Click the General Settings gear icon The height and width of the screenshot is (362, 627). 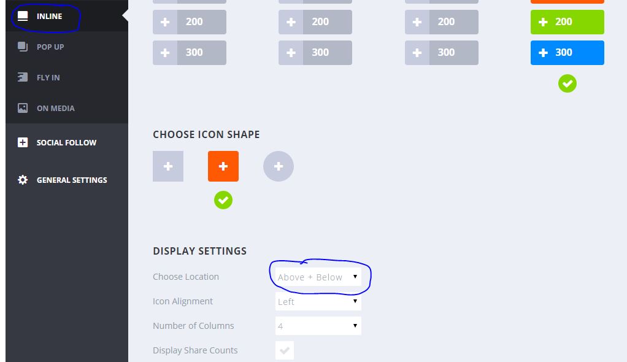click(23, 180)
